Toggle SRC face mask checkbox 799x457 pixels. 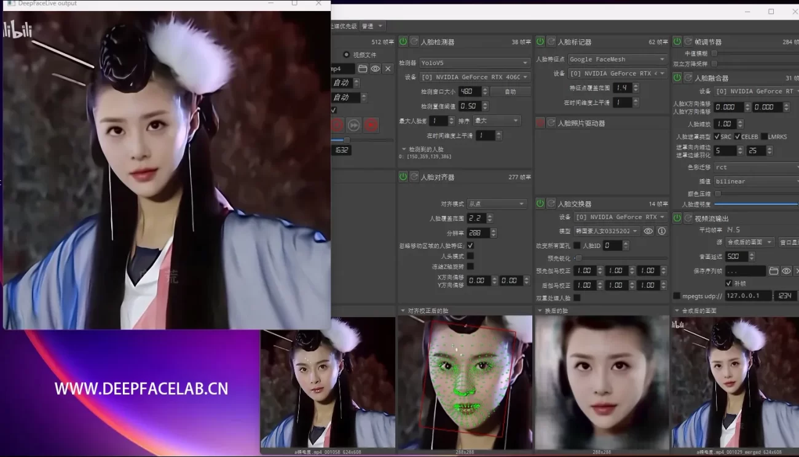click(x=717, y=137)
